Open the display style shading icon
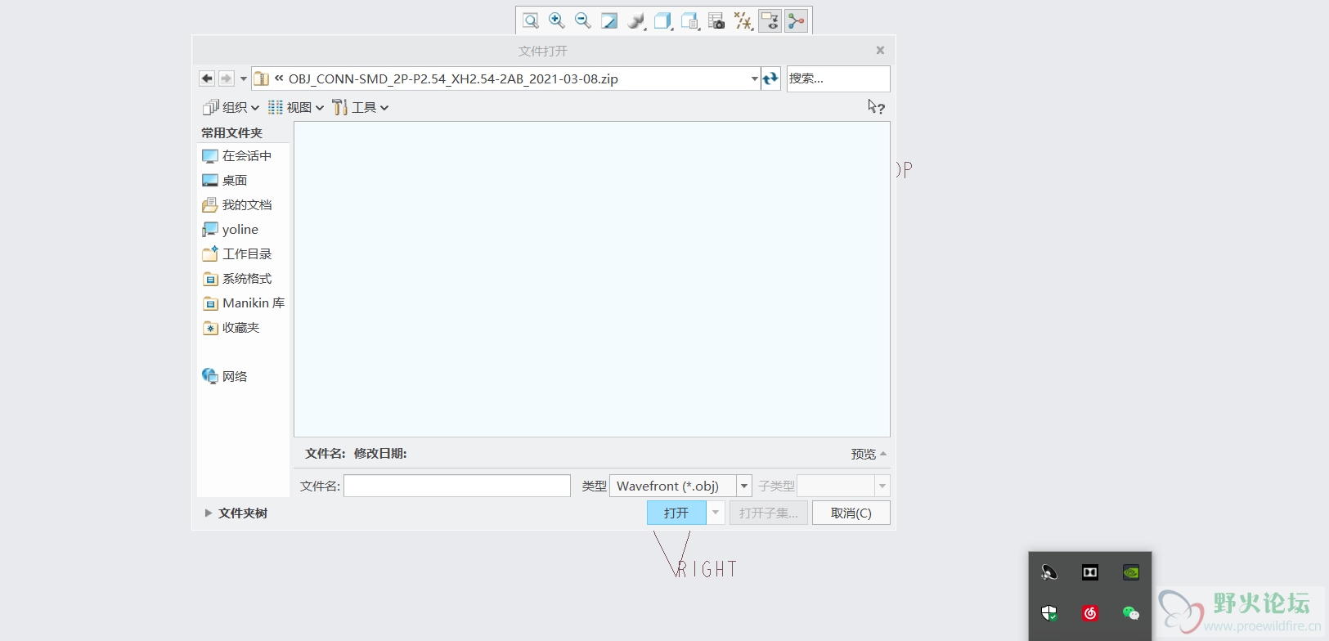The height and width of the screenshot is (641, 1329). click(636, 20)
